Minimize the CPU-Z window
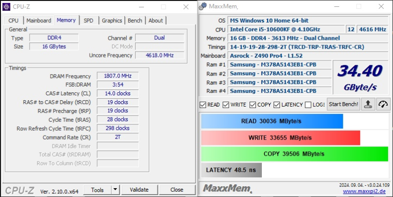The image size is (393, 197). pyautogui.click(x=141, y=7)
